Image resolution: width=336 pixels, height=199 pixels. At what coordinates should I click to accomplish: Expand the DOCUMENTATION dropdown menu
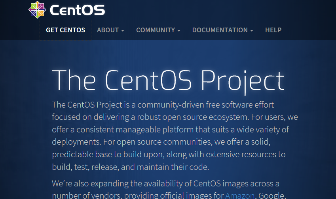point(223,30)
